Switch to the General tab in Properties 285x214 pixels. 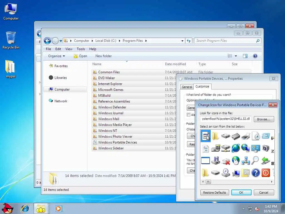click(187, 87)
